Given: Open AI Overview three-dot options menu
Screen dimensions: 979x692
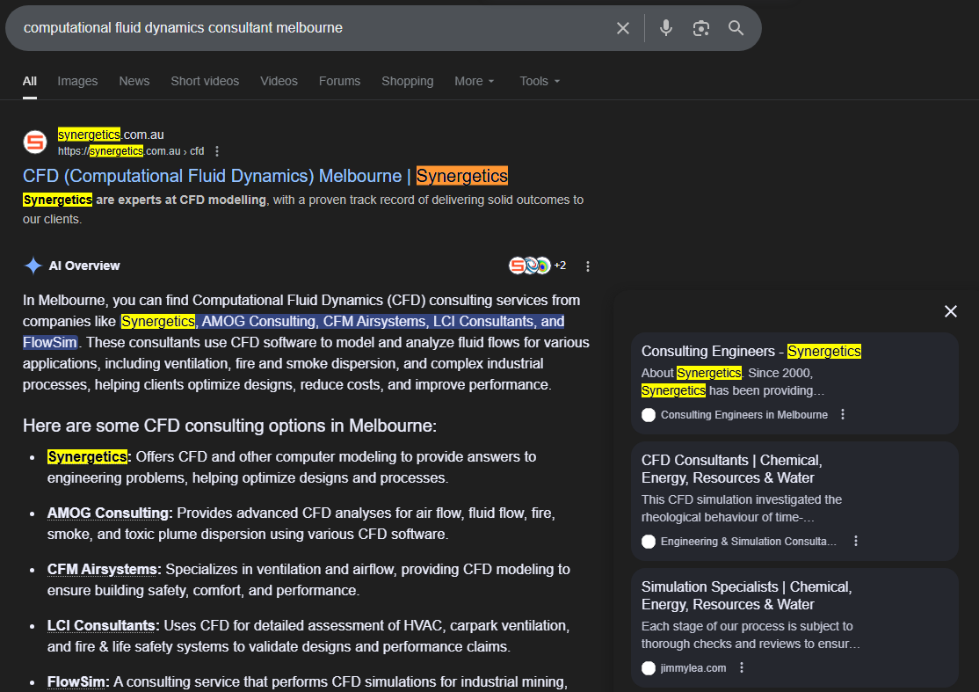Looking at the screenshot, I should pyautogui.click(x=588, y=266).
